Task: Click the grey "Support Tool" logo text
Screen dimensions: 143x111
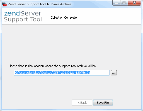Action: click(x=23, y=19)
